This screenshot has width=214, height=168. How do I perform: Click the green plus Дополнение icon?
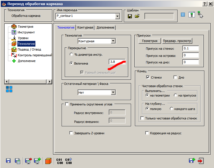coord(14,61)
